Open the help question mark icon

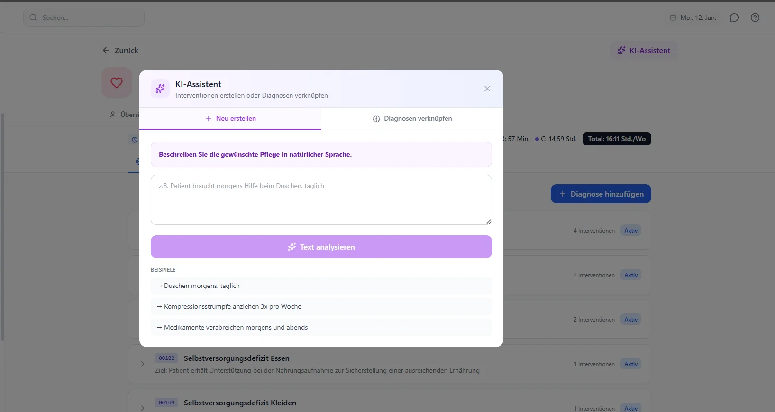[x=755, y=18]
